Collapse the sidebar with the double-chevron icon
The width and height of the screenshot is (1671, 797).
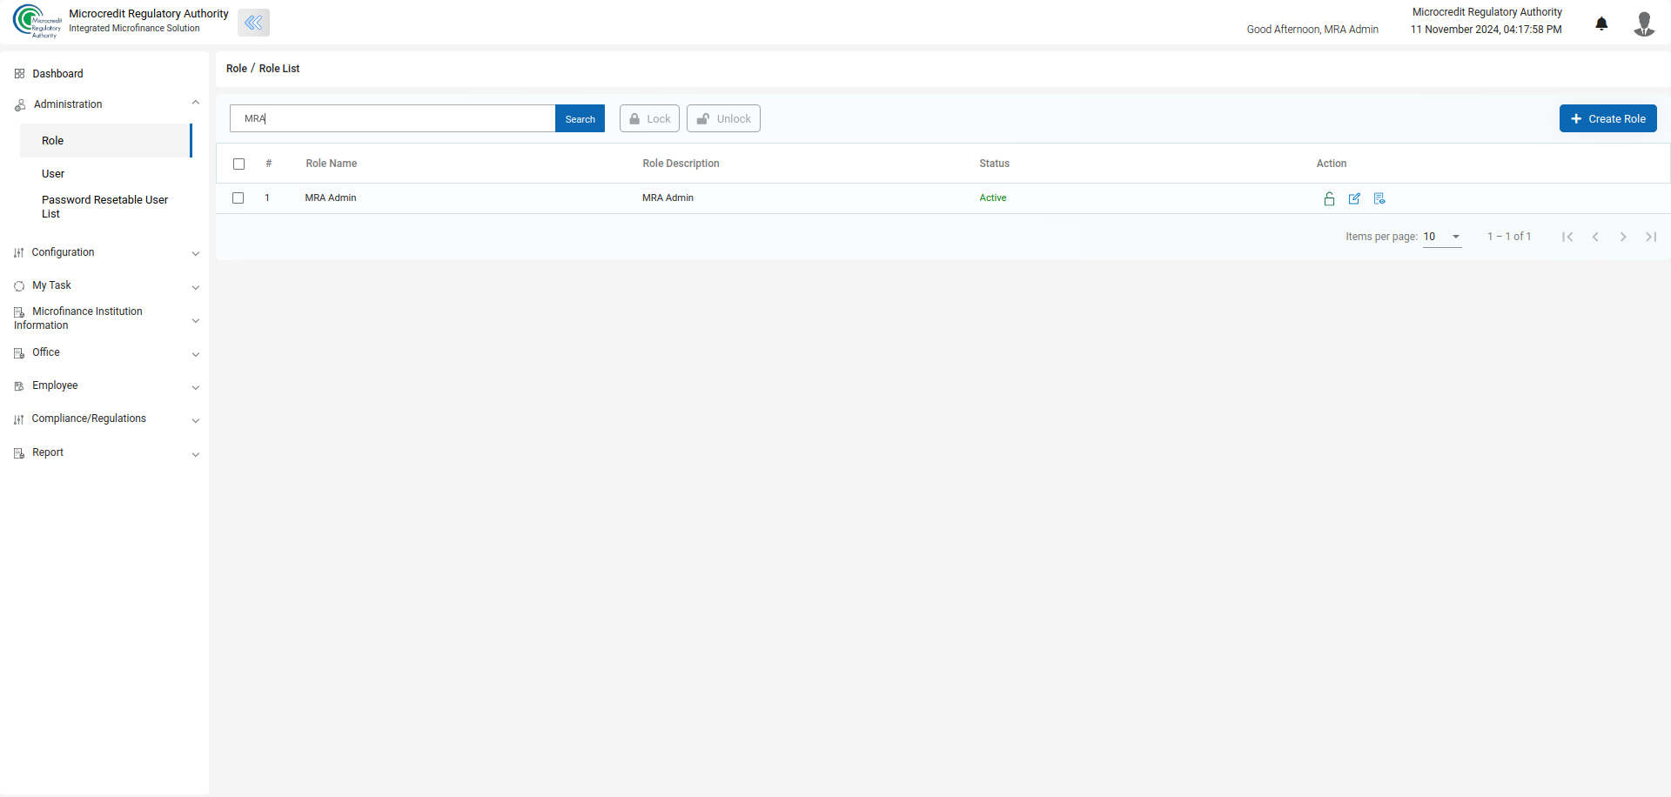(x=253, y=23)
